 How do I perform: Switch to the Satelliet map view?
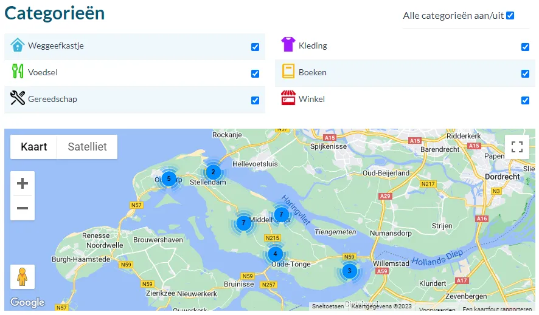tap(87, 147)
